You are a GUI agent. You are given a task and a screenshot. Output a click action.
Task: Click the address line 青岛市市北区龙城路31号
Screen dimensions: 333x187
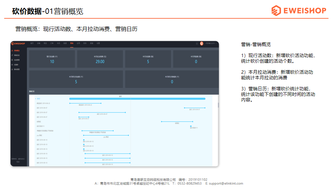pos(135,184)
